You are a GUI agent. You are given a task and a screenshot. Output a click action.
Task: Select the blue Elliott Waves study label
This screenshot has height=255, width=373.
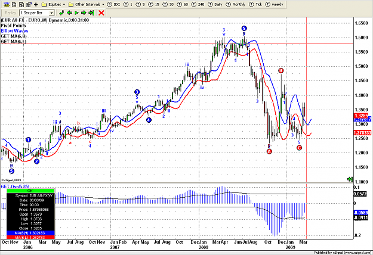pos(14,31)
